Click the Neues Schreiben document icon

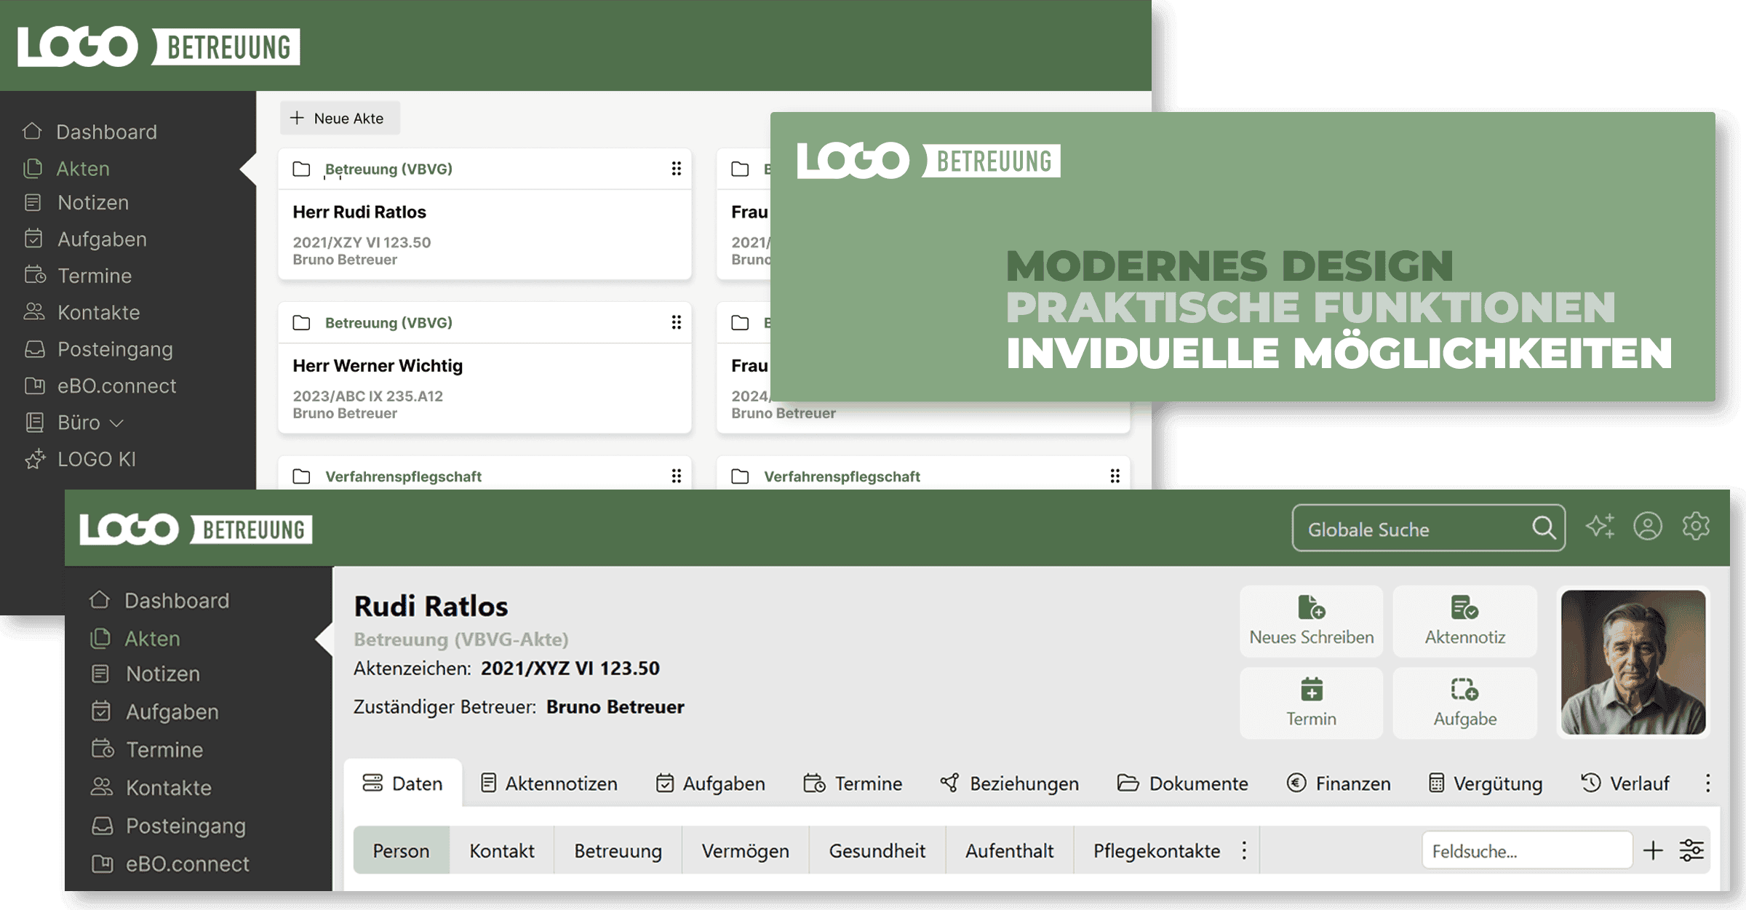1311,607
